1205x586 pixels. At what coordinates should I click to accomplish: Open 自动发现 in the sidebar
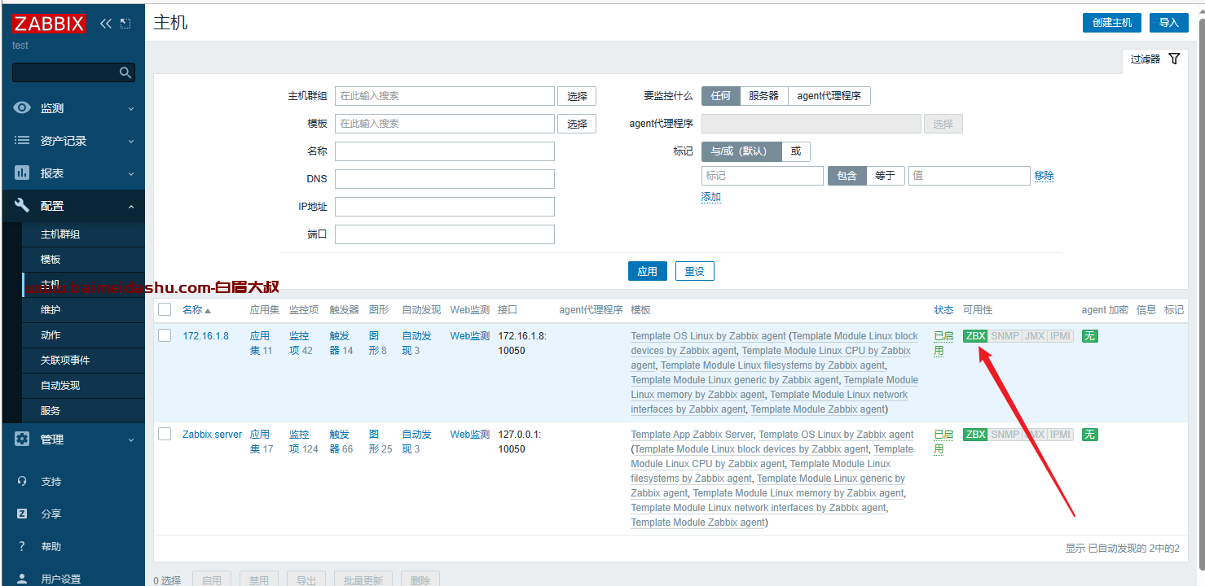(x=60, y=386)
